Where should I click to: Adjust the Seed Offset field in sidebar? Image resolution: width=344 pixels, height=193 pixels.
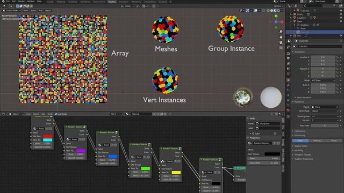coord(264,163)
